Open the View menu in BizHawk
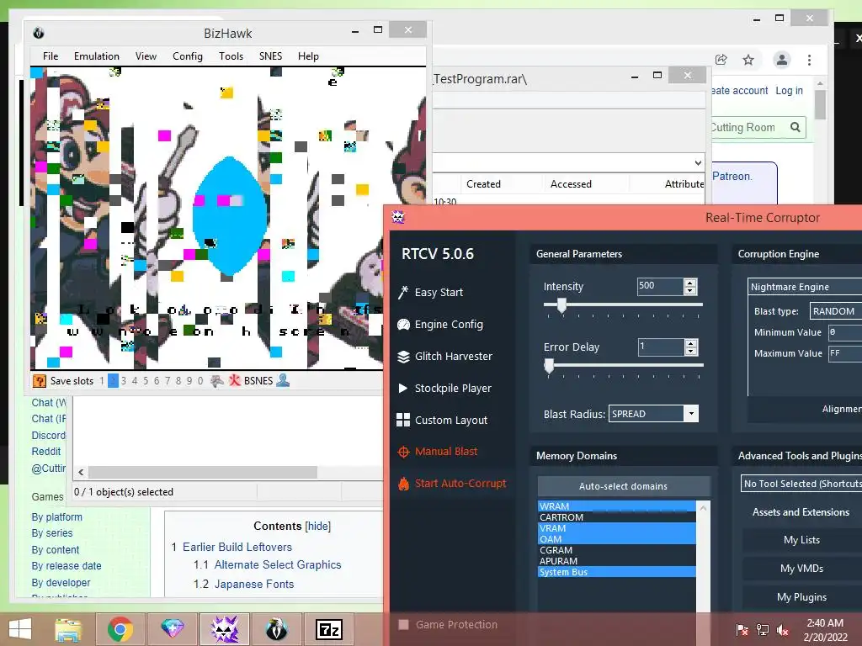This screenshot has width=862, height=646. point(146,56)
